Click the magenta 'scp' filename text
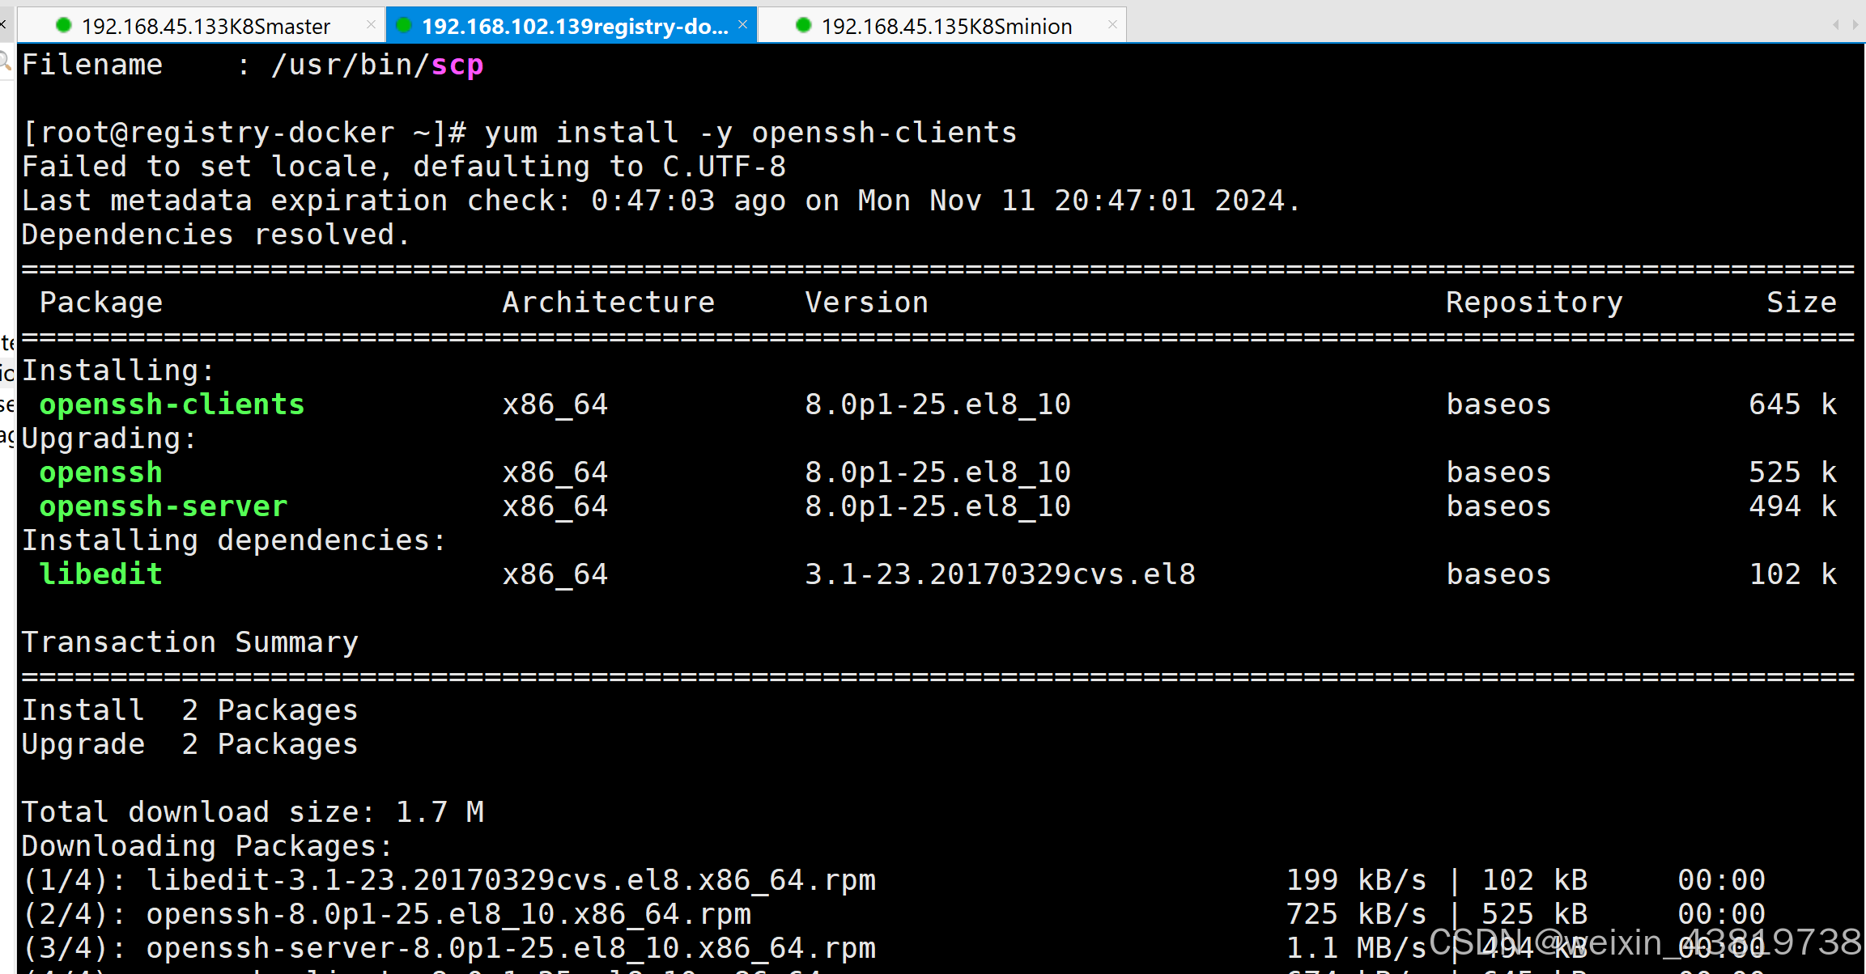Screen dimensions: 1866x974 457,65
